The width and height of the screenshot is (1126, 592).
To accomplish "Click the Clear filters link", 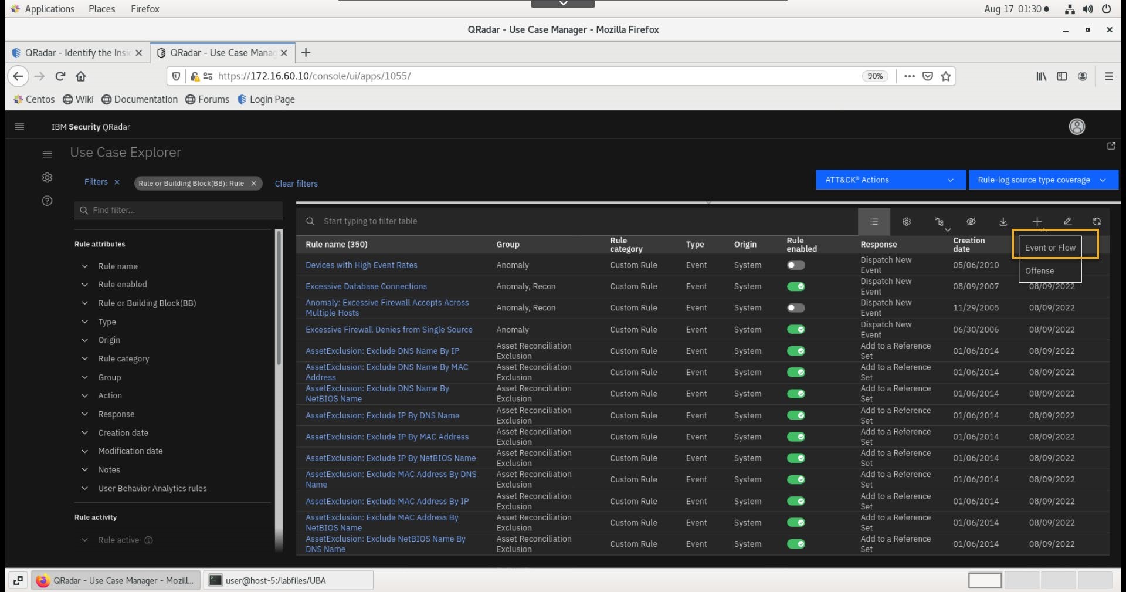I will 296,184.
